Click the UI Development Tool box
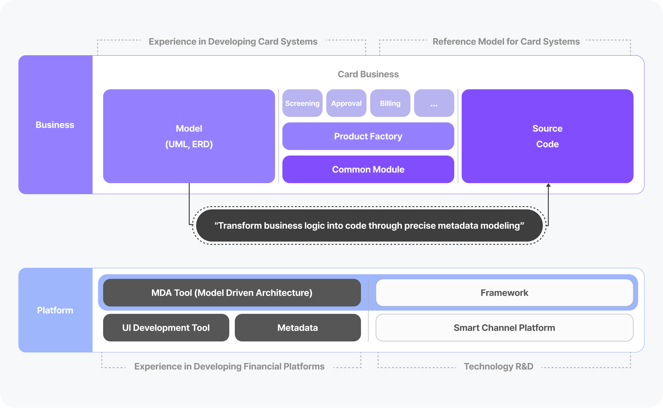The width and height of the screenshot is (663, 408). coord(166,328)
